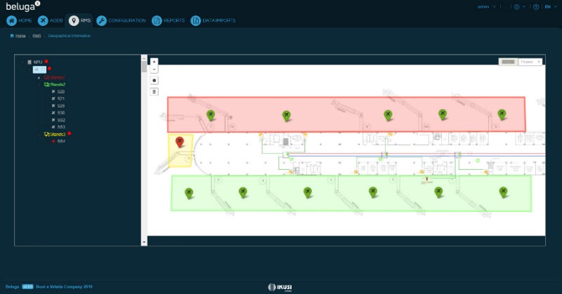Click the map zoom in plus button

[154, 62]
